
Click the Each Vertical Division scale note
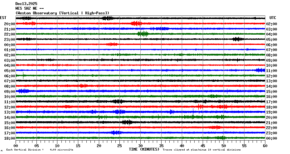point(40,150)
